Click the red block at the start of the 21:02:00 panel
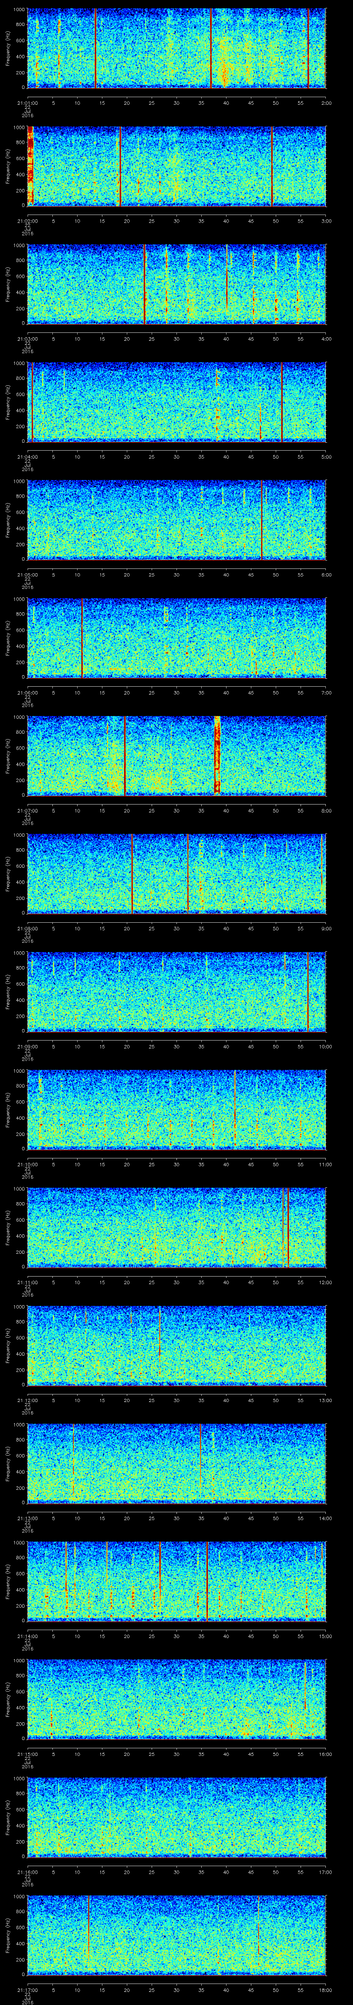 click(x=30, y=167)
